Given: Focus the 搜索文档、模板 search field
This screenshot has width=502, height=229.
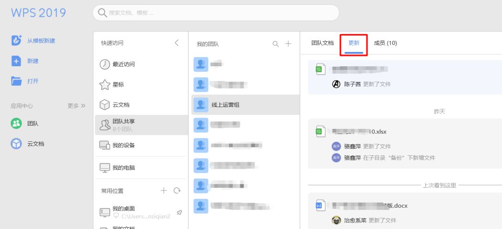Looking at the screenshot, I should point(216,13).
